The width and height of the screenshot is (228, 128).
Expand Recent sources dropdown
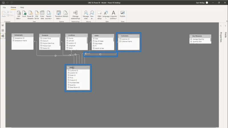click(x=48, y=15)
